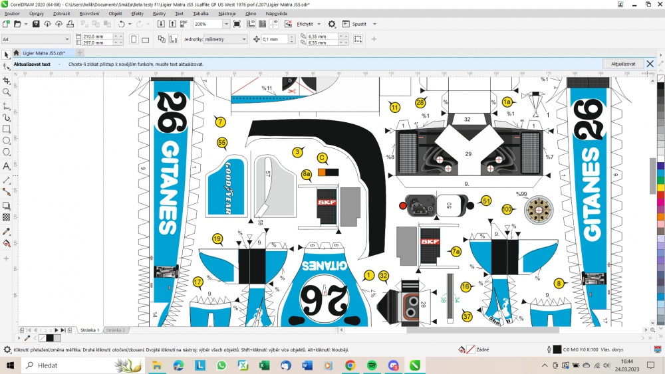The width and height of the screenshot is (665, 374).
Task: Click the black outline color swatch in status bar
Action: (557, 349)
